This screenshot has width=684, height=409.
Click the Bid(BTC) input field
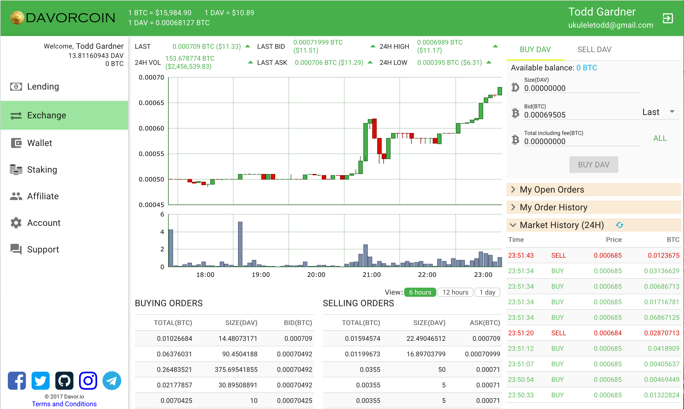[x=581, y=115]
